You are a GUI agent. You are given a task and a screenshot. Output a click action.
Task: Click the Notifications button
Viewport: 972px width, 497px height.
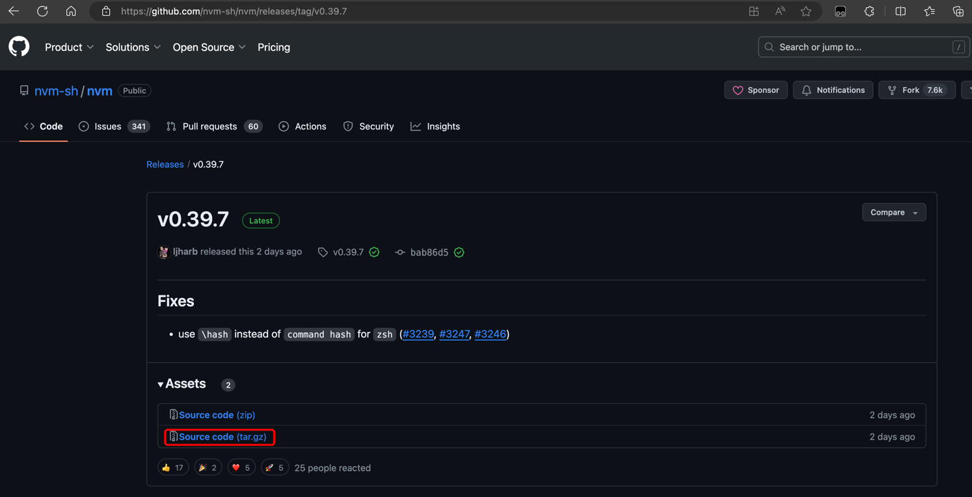[x=833, y=90]
